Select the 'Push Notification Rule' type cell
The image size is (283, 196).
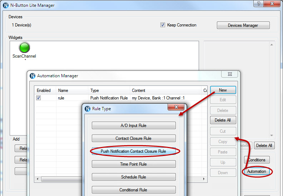109,98
